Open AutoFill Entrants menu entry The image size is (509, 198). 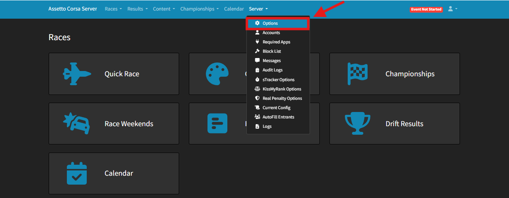pyautogui.click(x=278, y=117)
